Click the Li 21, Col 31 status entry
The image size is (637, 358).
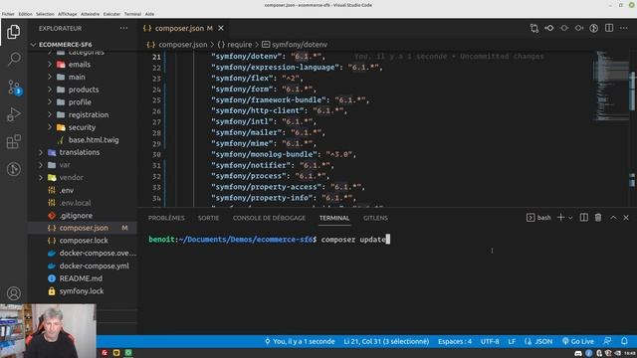386,341
